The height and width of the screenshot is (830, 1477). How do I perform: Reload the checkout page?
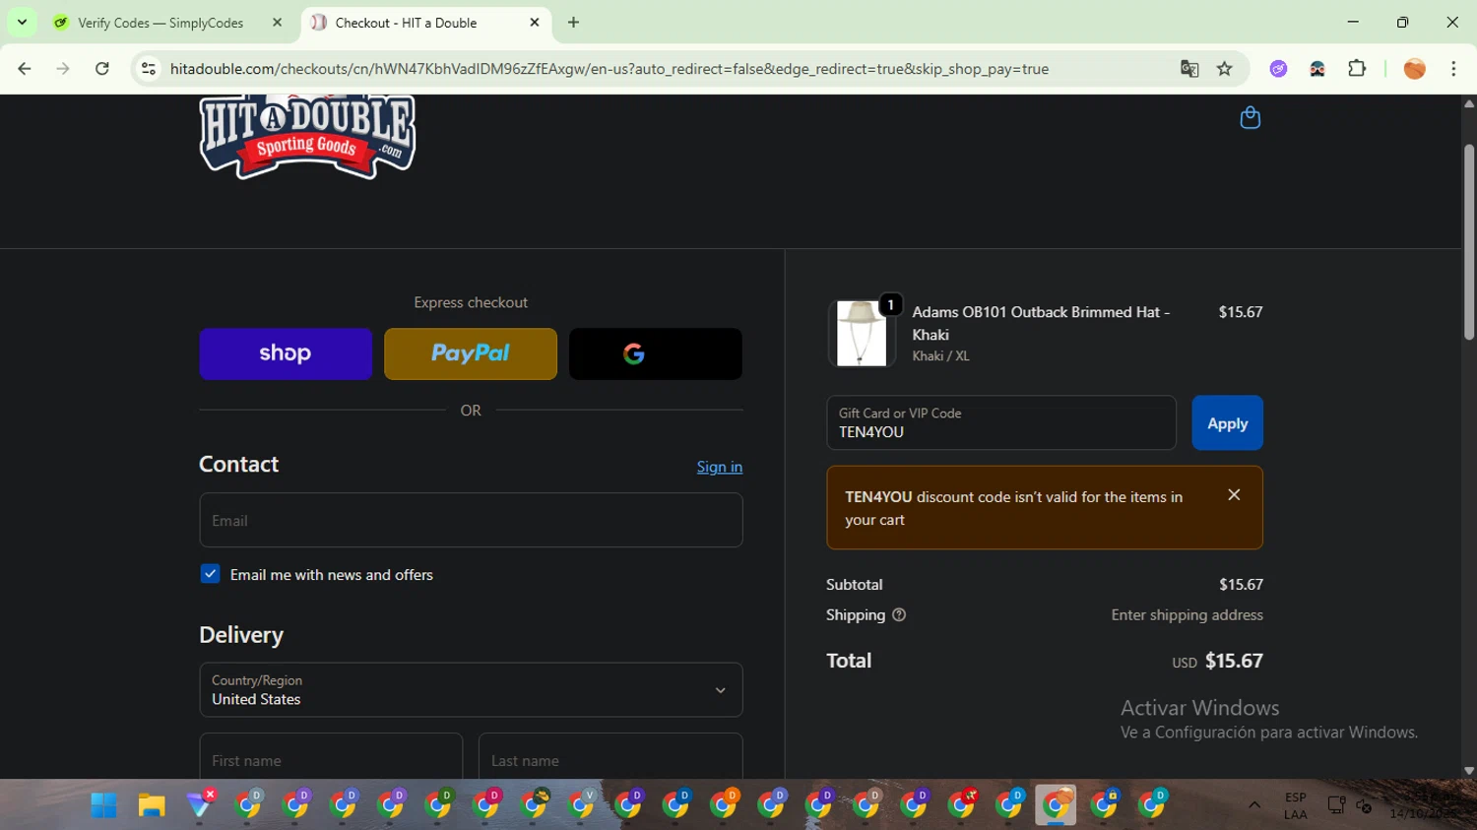tap(102, 69)
